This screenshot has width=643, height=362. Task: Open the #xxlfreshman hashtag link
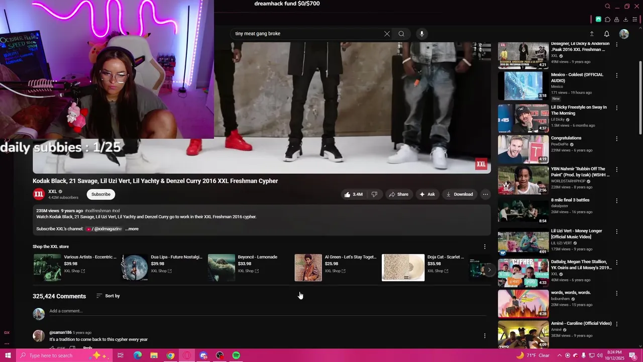click(x=98, y=211)
